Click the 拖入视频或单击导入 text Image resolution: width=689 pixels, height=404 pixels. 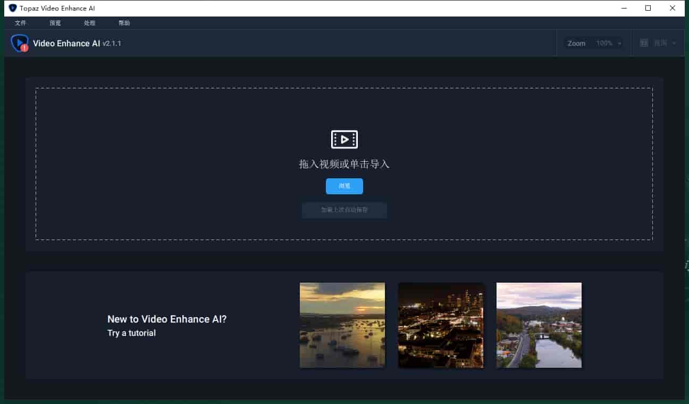pyautogui.click(x=344, y=164)
